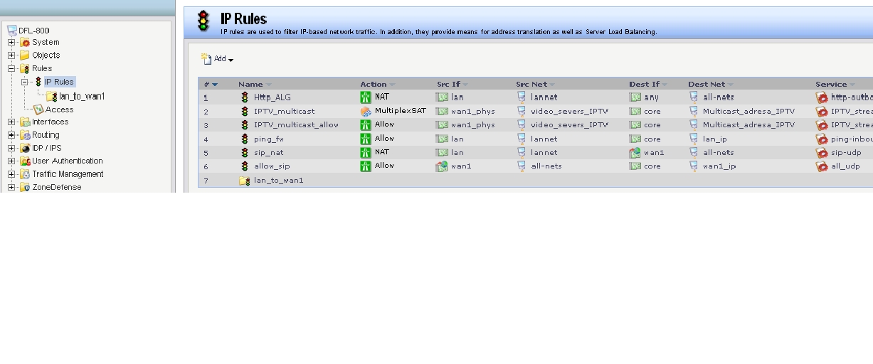The width and height of the screenshot is (873, 364).
Task: Click the traffic-light icon of rule IPTV_multicast
Action: [245, 111]
